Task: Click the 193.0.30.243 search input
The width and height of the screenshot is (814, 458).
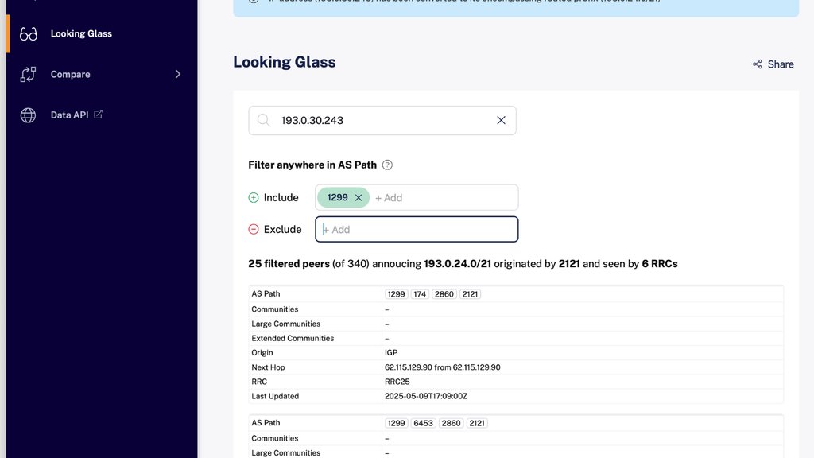Action: coord(382,121)
